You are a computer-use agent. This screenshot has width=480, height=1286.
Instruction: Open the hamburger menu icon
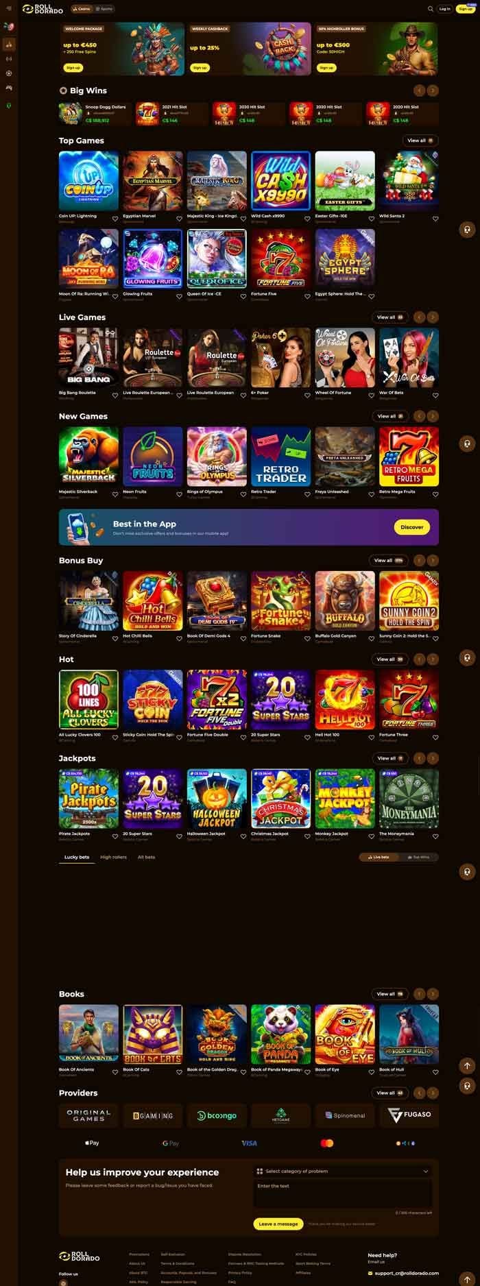click(9, 9)
